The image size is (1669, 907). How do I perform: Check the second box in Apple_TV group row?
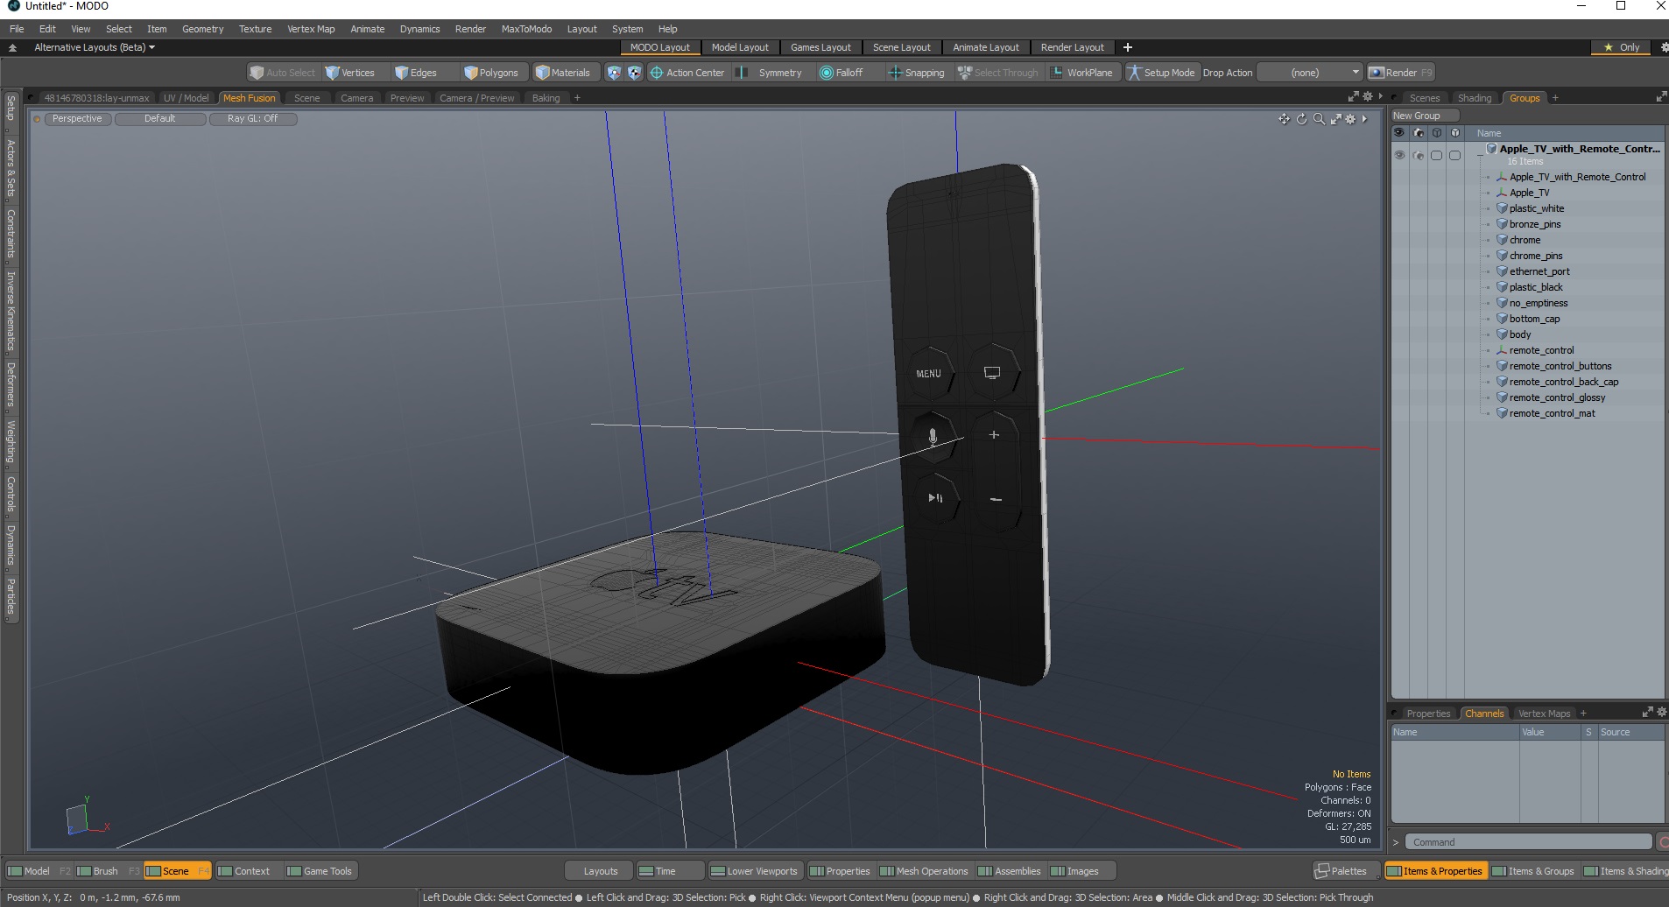1454,155
